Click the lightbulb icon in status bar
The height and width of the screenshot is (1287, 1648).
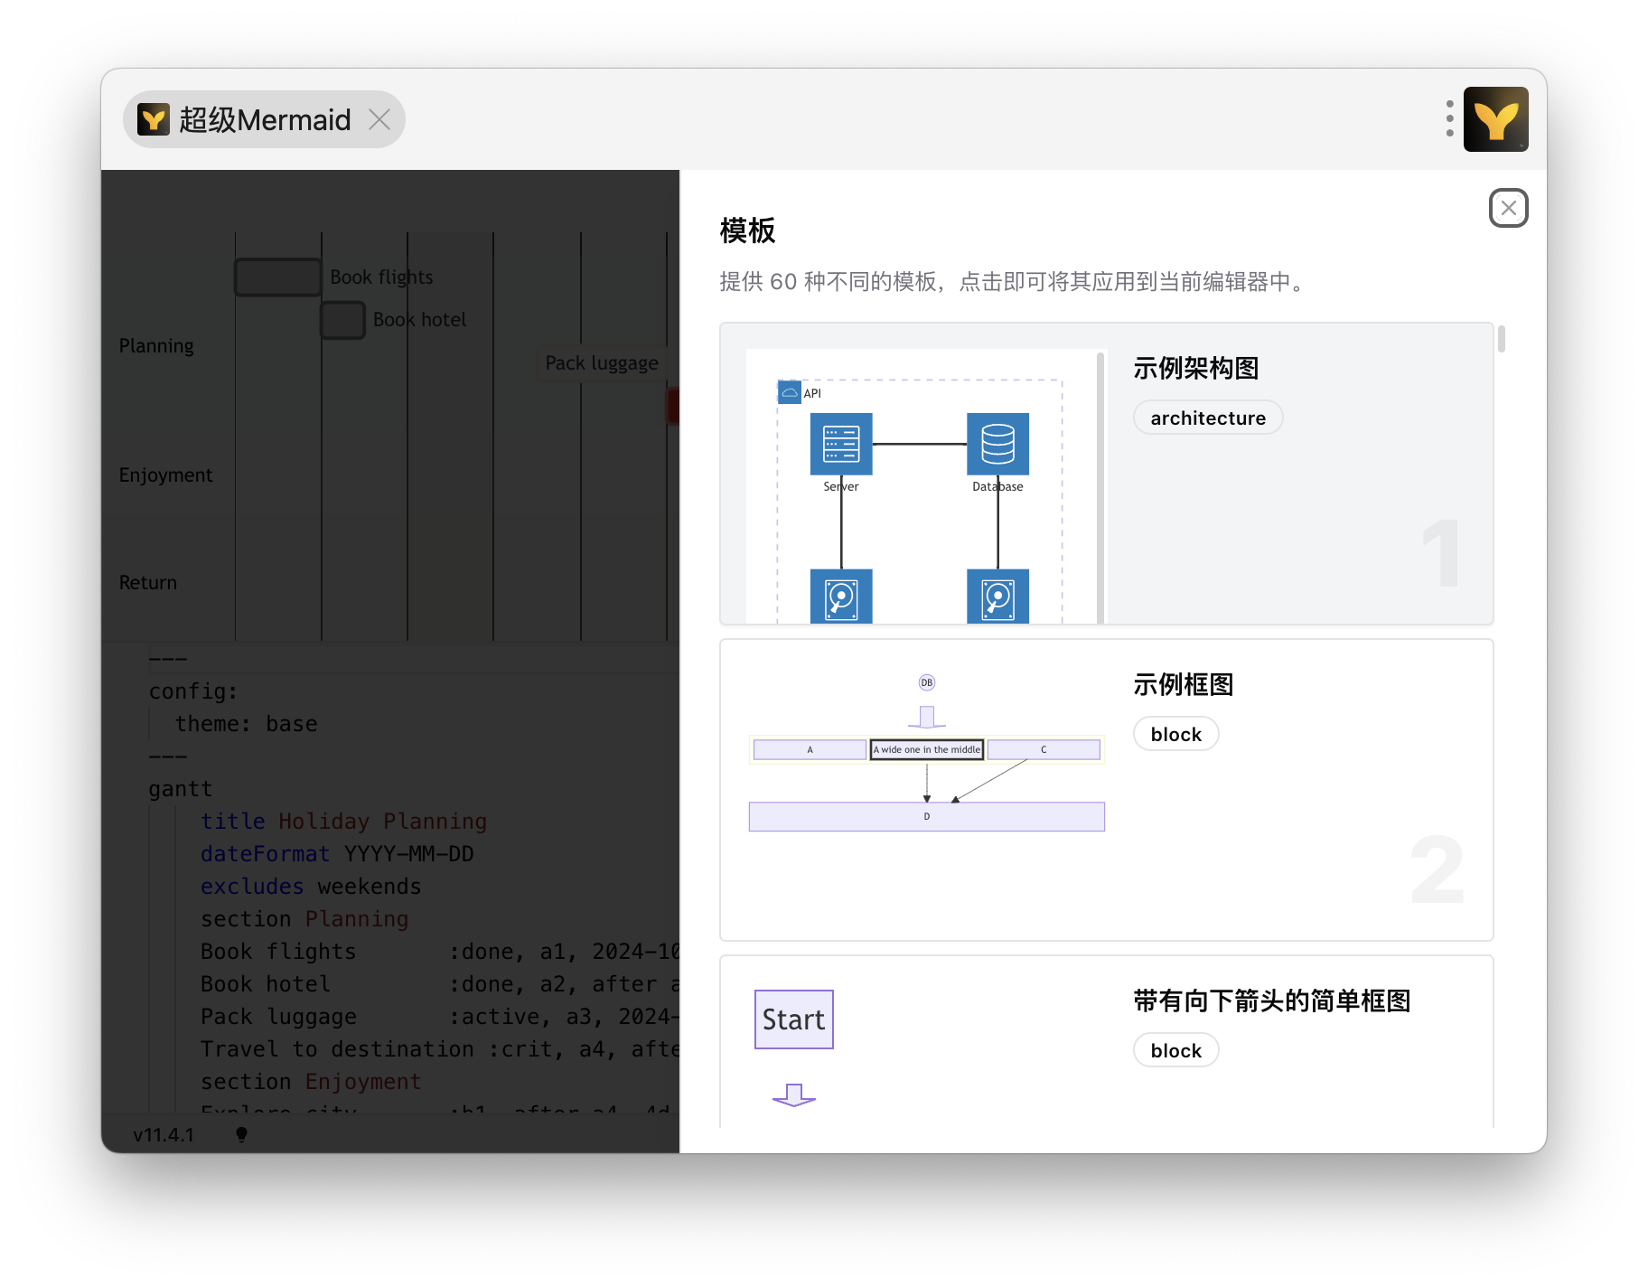pyautogui.click(x=241, y=1134)
